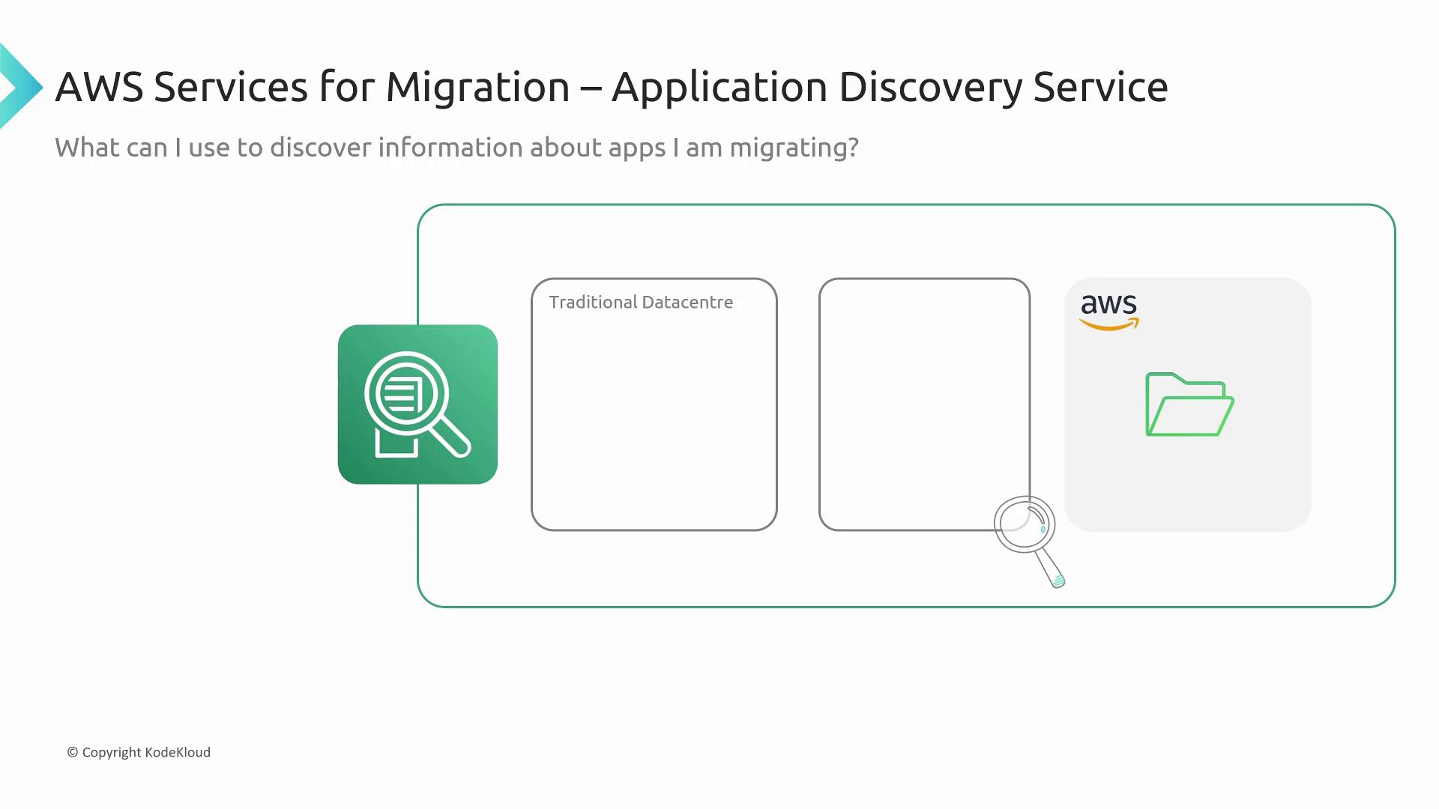
Task: Click the green Application Discovery Service icon
Action: coord(417,404)
